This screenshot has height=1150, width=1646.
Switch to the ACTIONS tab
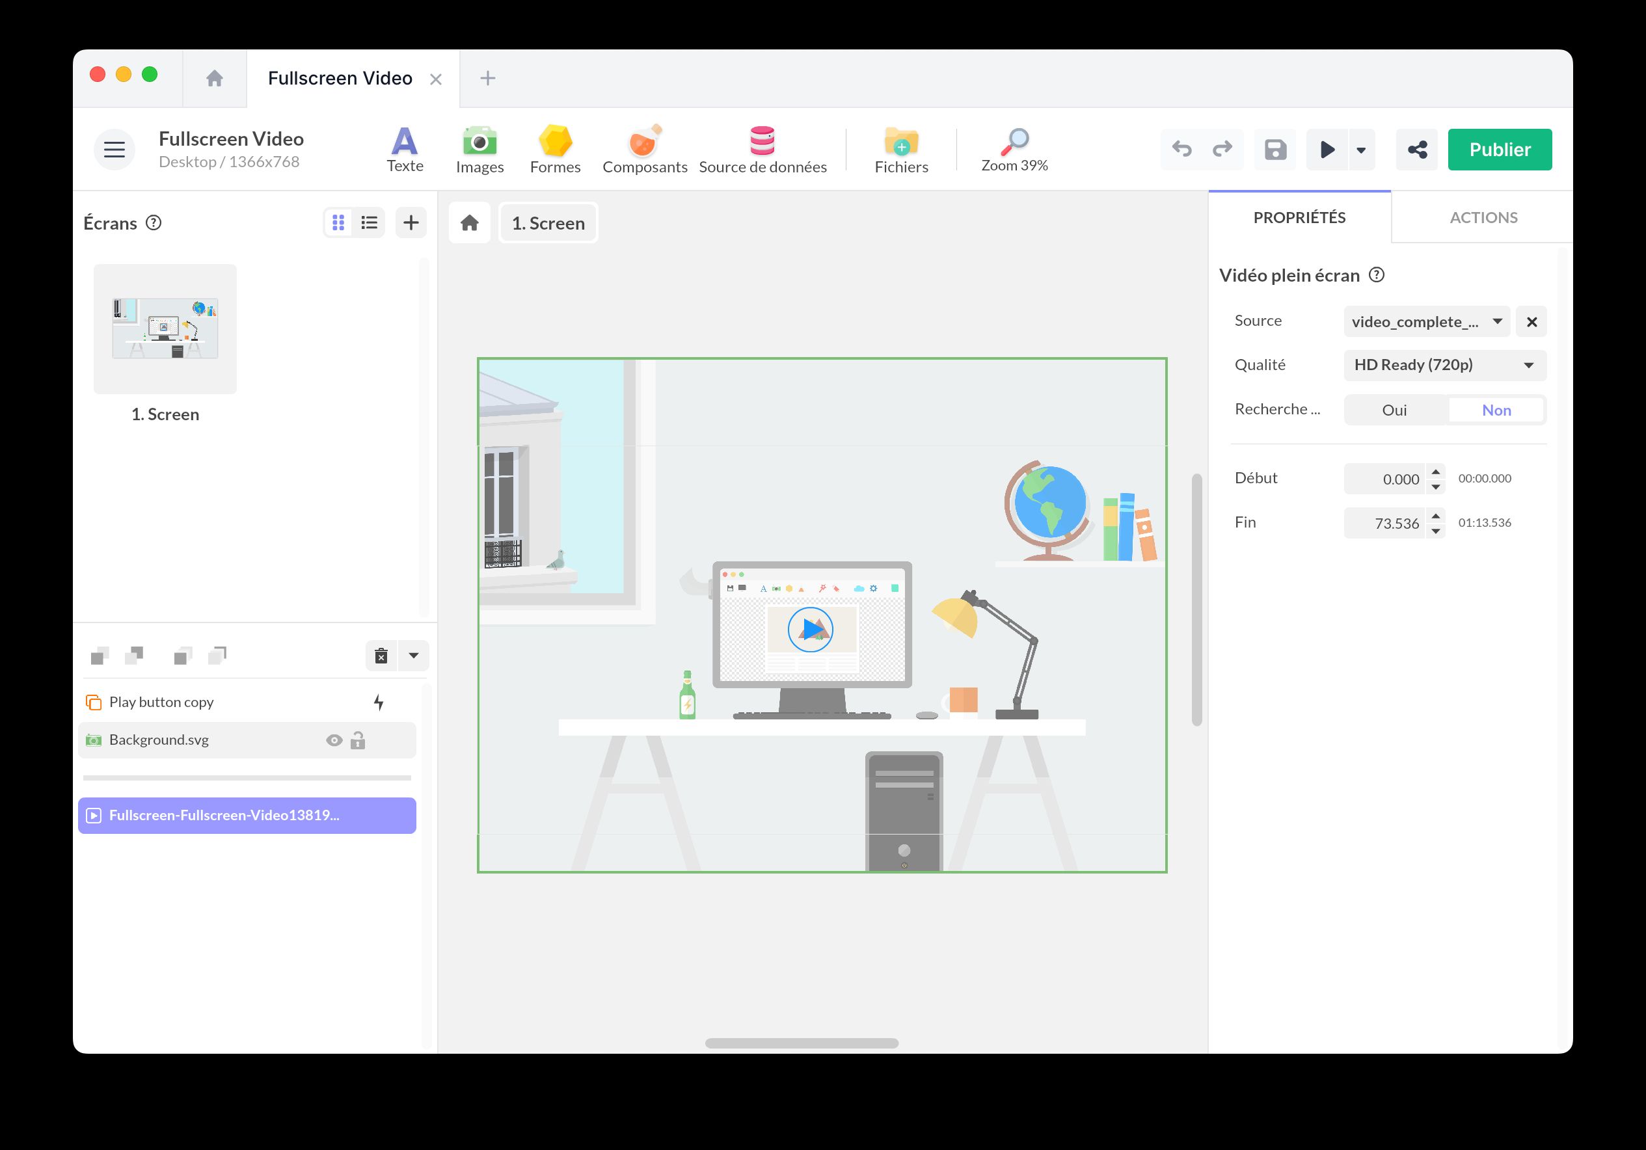pyautogui.click(x=1483, y=217)
